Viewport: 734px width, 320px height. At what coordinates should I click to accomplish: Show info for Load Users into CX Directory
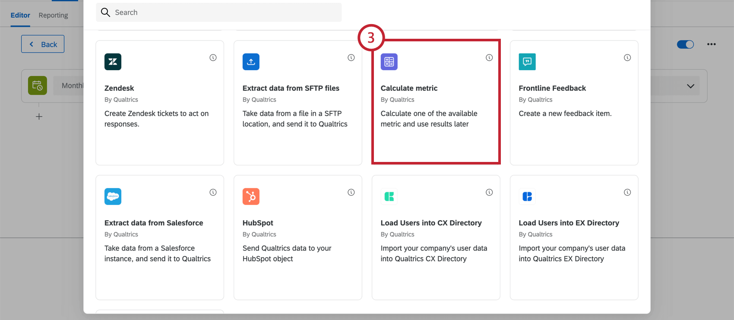(x=489, y=193)
